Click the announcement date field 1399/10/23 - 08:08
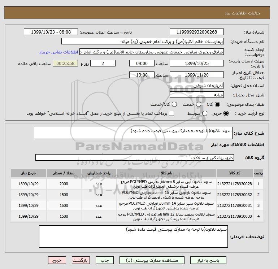Screen dimensions: 278x269 click(51, 32)
